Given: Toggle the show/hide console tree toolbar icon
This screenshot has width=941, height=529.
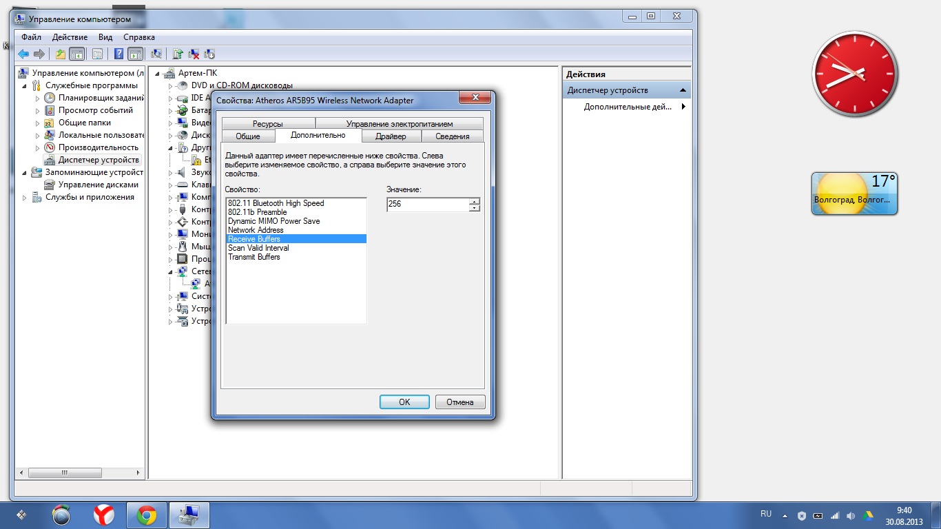Looking at the screenshot, I should pyautogui.click(x=76, y=54).
